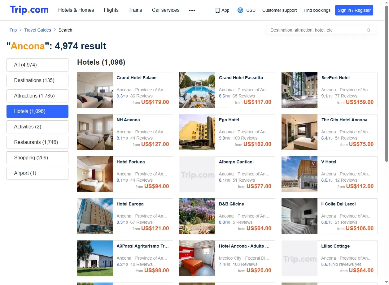
Task: Open Ego Hotel building photo
Action: [197, 132]
